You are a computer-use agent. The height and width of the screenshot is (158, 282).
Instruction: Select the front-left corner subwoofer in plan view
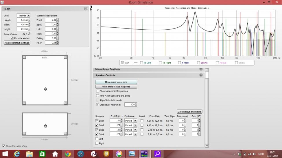[x=24, y=57]
